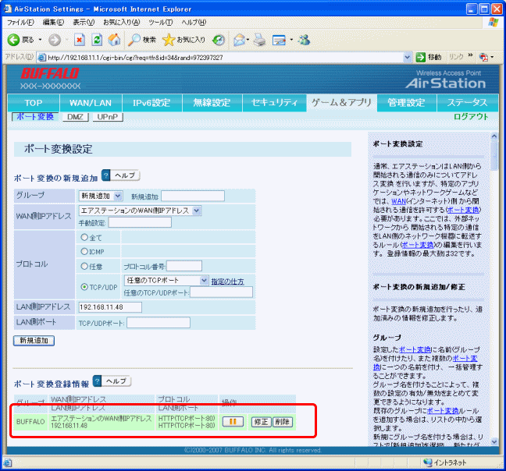Click 修正 for the BUFFALO rule

(x=261, y=422)
